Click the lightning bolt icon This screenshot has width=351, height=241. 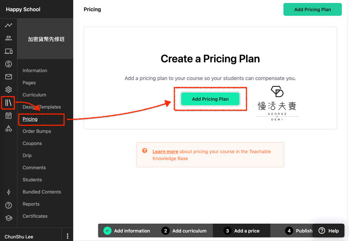[x=9, y=192]
